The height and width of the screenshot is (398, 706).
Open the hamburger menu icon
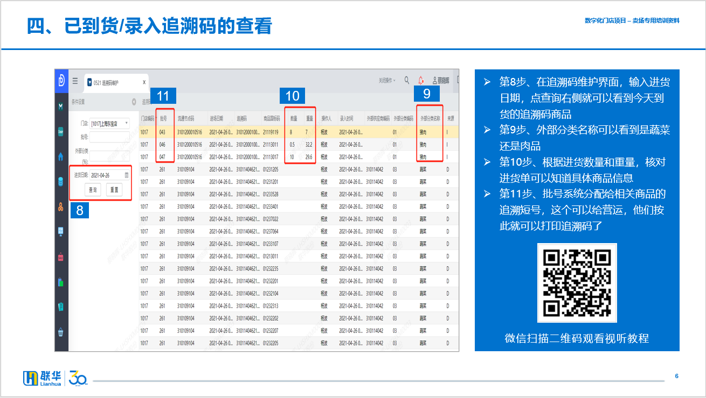point(75,81)
